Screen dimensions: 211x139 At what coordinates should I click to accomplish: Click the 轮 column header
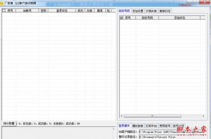pos(108,11)
